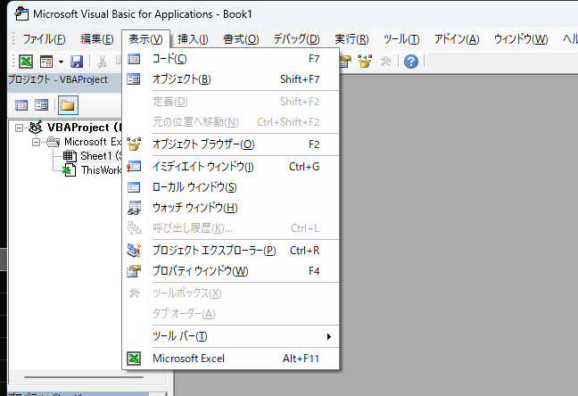This screenshot has height=396, width=578.
Task: Open the アドイン(A) menu
Action: point(457,38)
